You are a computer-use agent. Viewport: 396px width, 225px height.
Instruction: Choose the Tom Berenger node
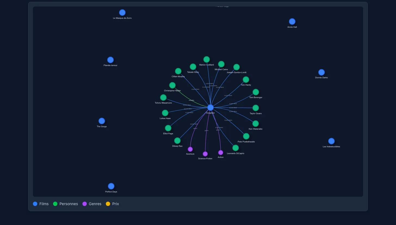click(256, 92)
